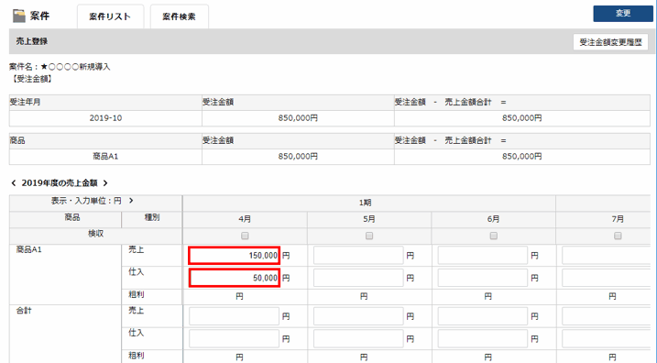The height and width of the screenshot is (363, 657).
Task: Click 合計 売上 field for 6月
Action: coord(483,316)
